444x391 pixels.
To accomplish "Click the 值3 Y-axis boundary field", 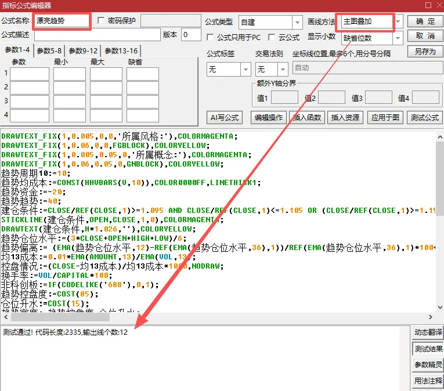I will [378, 98].
